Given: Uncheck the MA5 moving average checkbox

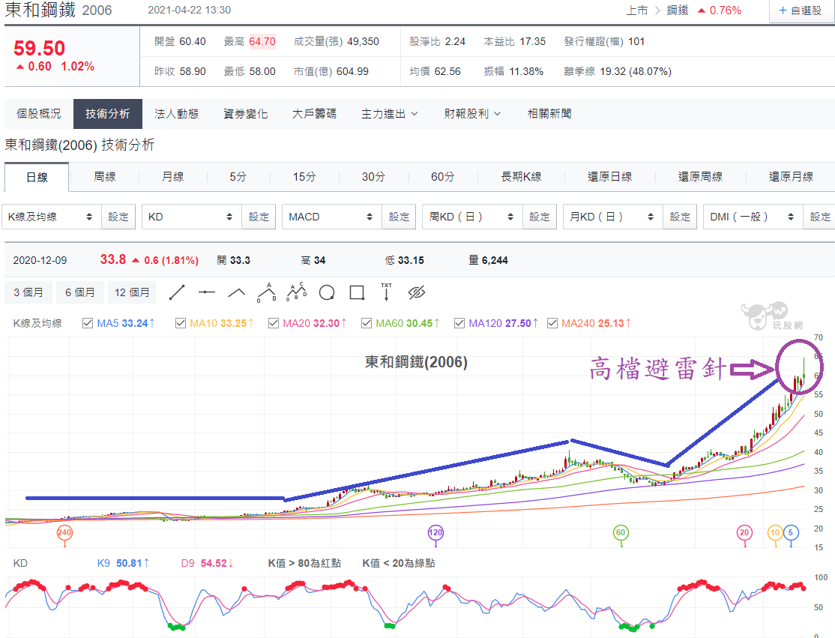Looking at the screenshot, I should 88,323.
